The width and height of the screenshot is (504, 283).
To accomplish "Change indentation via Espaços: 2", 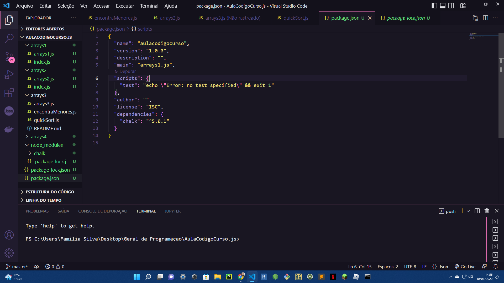I will [388, 267].
